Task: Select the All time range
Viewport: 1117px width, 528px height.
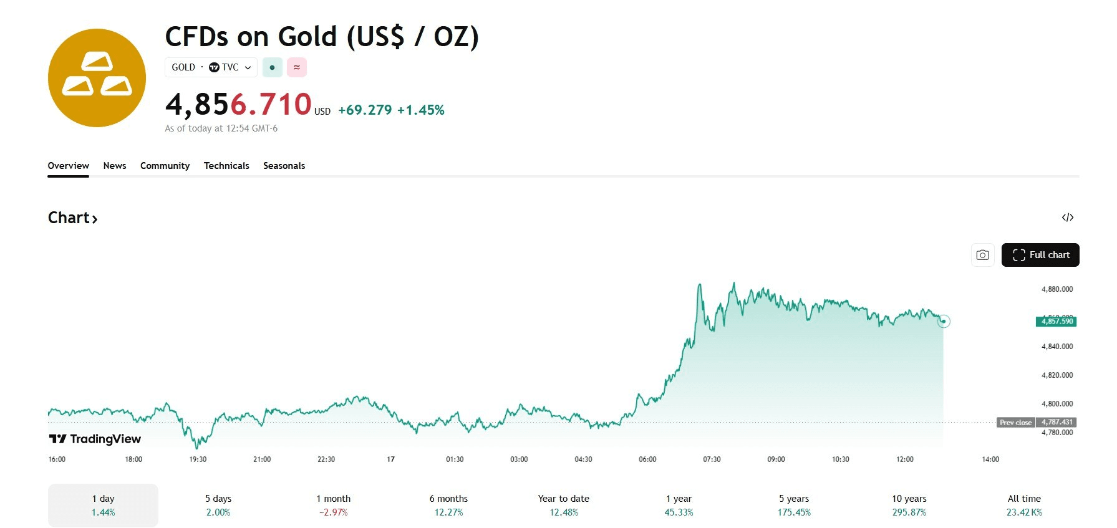Action: point(1023,505)
